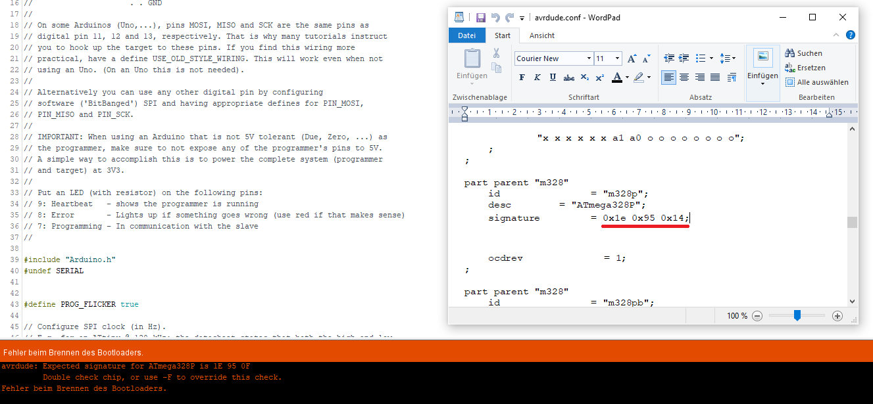
Task: Switch to the Start tab
Action: (503, 35)
